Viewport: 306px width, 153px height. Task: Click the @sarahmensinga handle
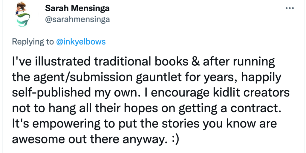(77, 19)
